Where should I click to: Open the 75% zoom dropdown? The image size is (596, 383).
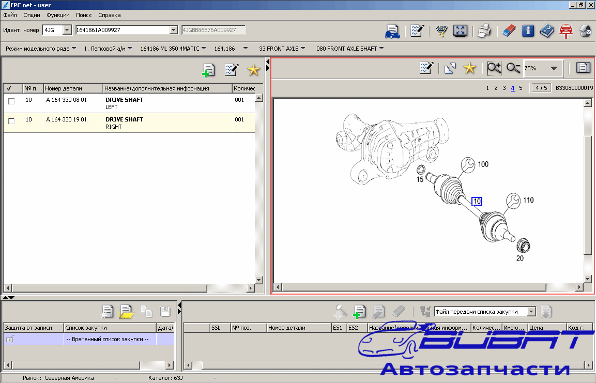(x=554, y=68)
